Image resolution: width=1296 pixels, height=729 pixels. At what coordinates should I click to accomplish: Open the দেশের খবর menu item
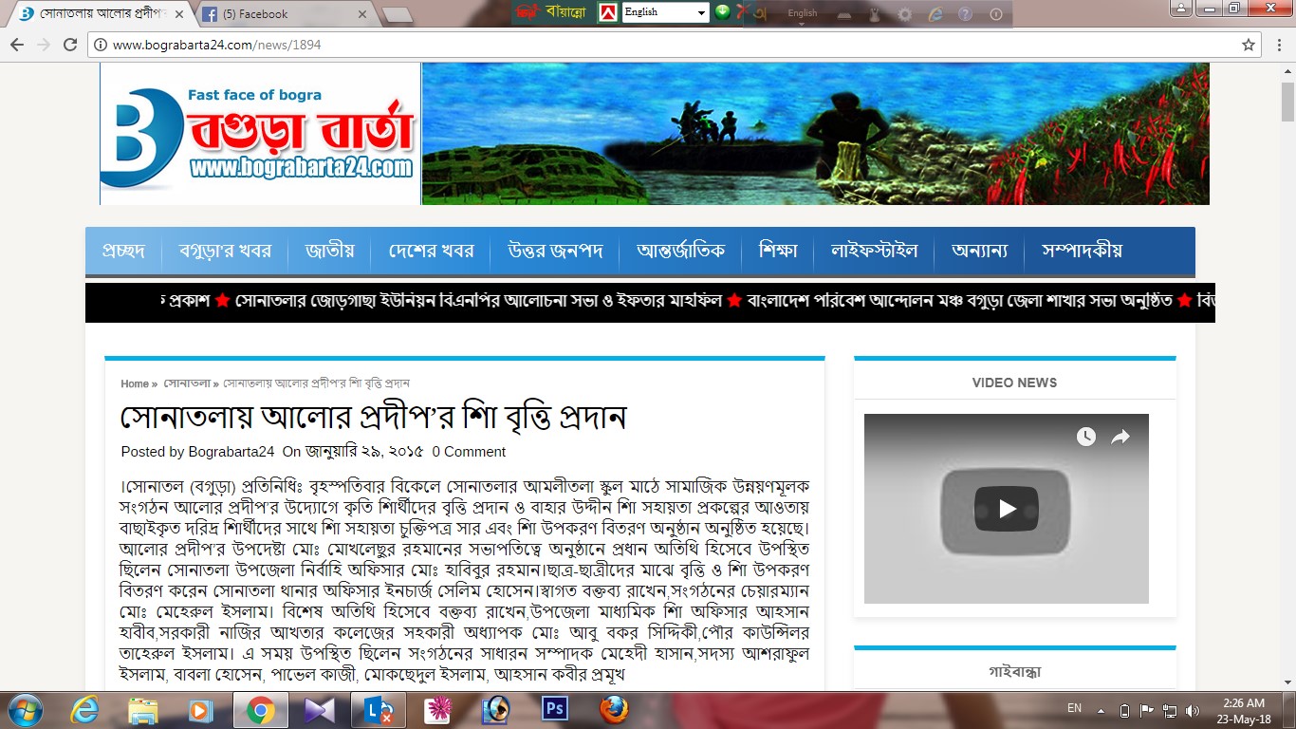(431, 251)
